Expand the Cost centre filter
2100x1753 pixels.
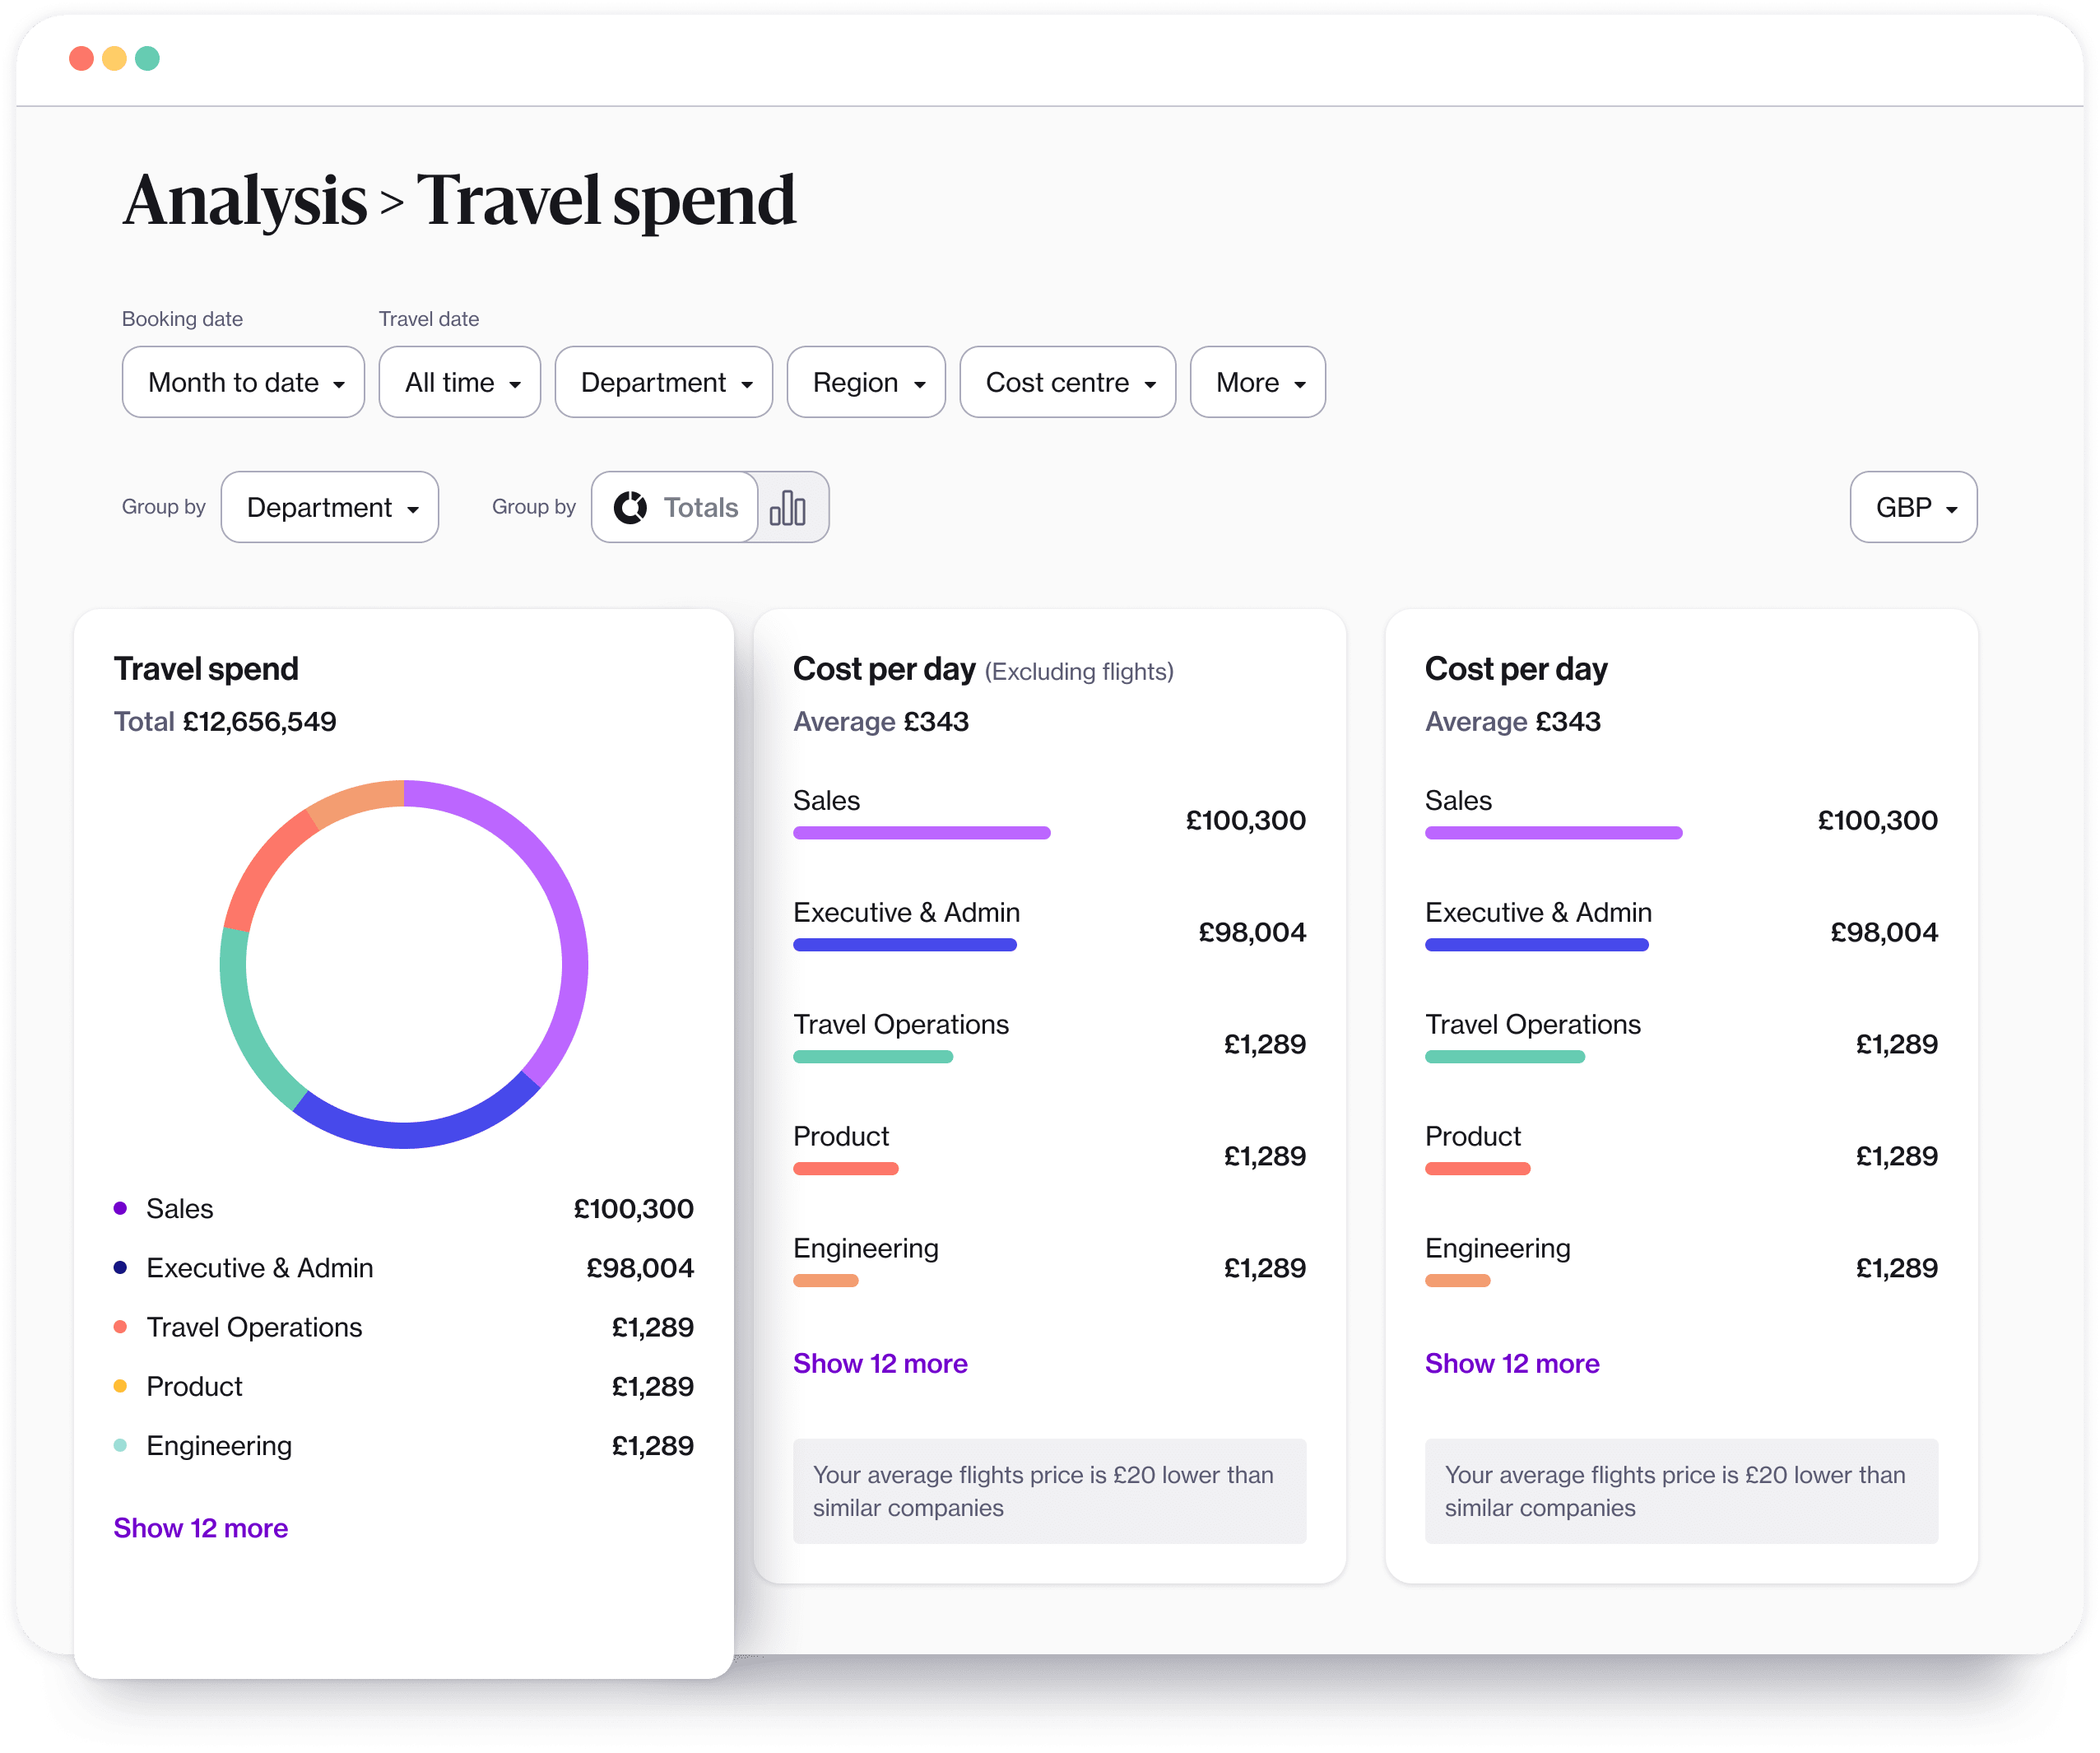1068,382
